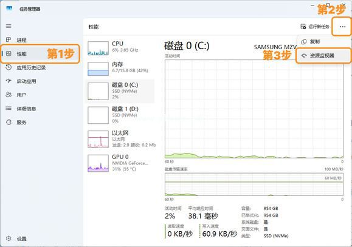Screen dimensions: 352x247
Task: Select the CPU performance graph thumbnail
Action: pos(98,48)
